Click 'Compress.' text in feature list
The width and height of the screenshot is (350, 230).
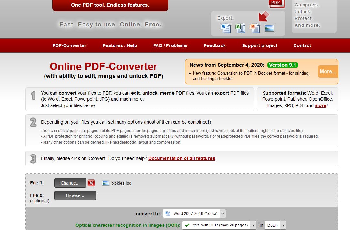tap(307, 5)
